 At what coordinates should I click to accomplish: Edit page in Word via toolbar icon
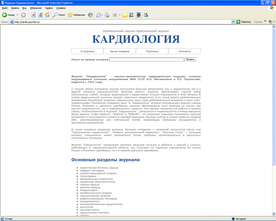115,15
